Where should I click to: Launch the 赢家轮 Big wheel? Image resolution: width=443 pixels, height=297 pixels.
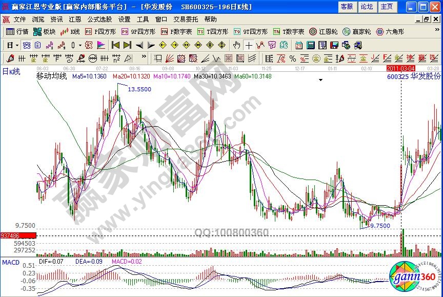(356, 32)
